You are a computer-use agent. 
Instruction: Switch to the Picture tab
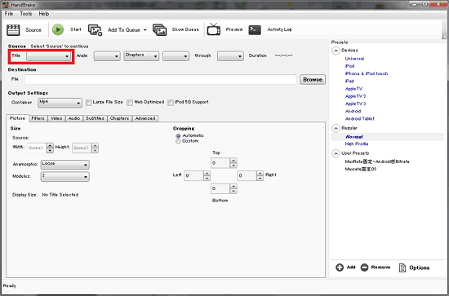(18, 118)
